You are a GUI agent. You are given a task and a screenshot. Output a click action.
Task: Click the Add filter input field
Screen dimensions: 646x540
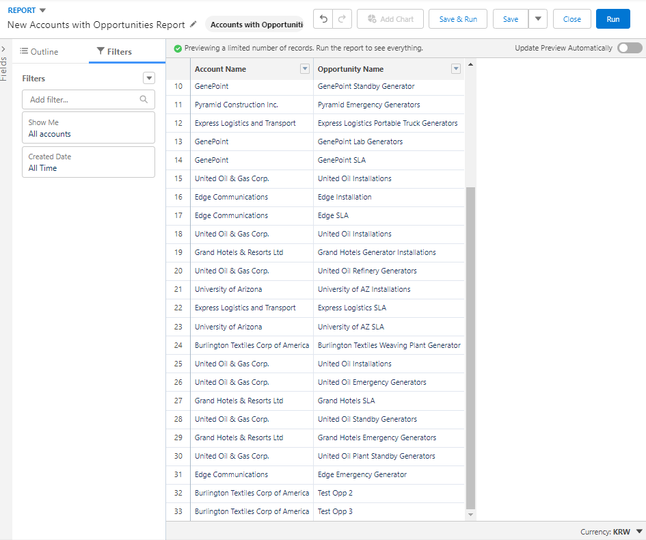coord(88,99)
